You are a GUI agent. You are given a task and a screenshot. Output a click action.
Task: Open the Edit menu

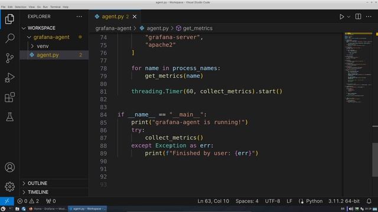point(10,7)
